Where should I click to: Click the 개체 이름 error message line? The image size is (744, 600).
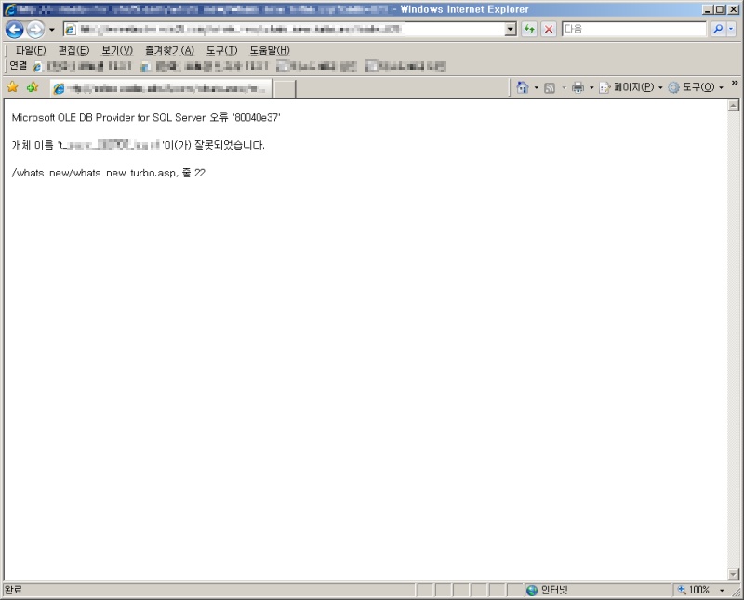click(138, 145)
